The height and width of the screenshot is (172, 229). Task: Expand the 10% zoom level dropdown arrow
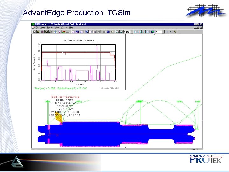(132, 32)
